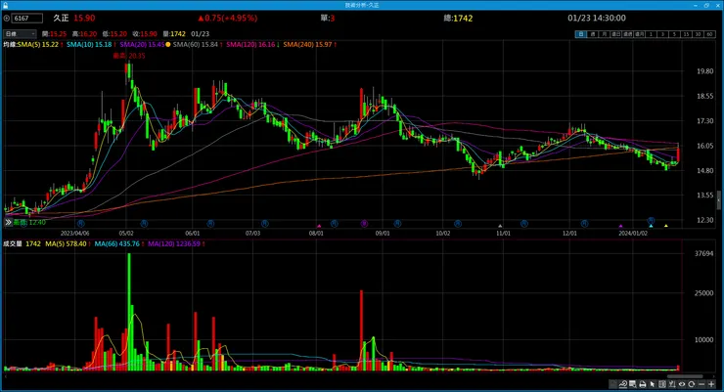This screenshot has width=724, height=392.
Task: Click the circled marker near 07/03 on the date axis
Action: 264,224
